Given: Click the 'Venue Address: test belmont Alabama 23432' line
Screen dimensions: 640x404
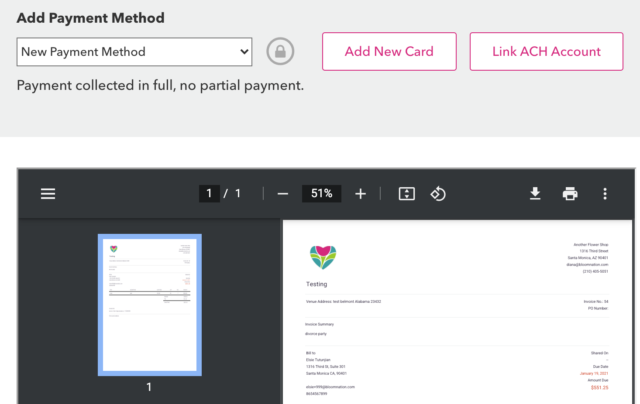Looking at the screenshot, I should point(344,301).
